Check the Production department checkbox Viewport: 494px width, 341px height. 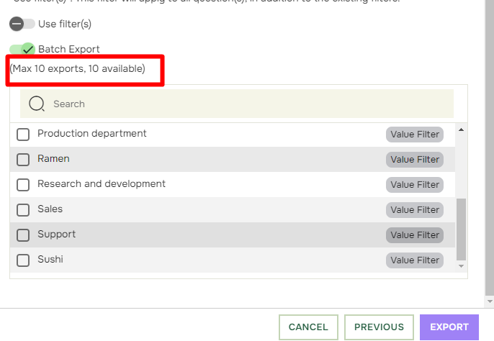tap(23, 135)
